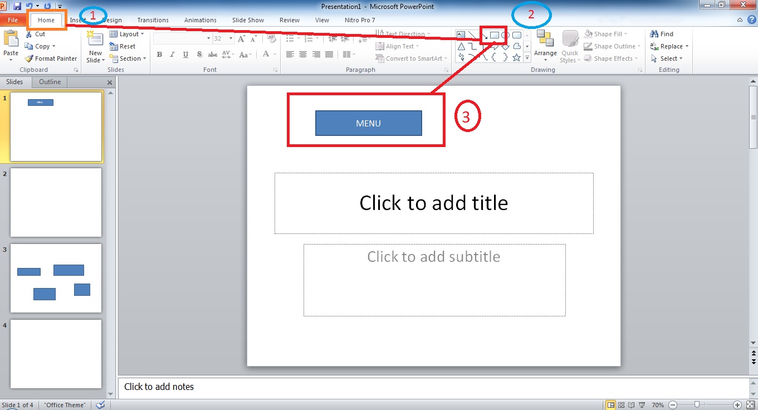Expand the Copy dropdown arrow
The image size is (758, 410).
54,47
